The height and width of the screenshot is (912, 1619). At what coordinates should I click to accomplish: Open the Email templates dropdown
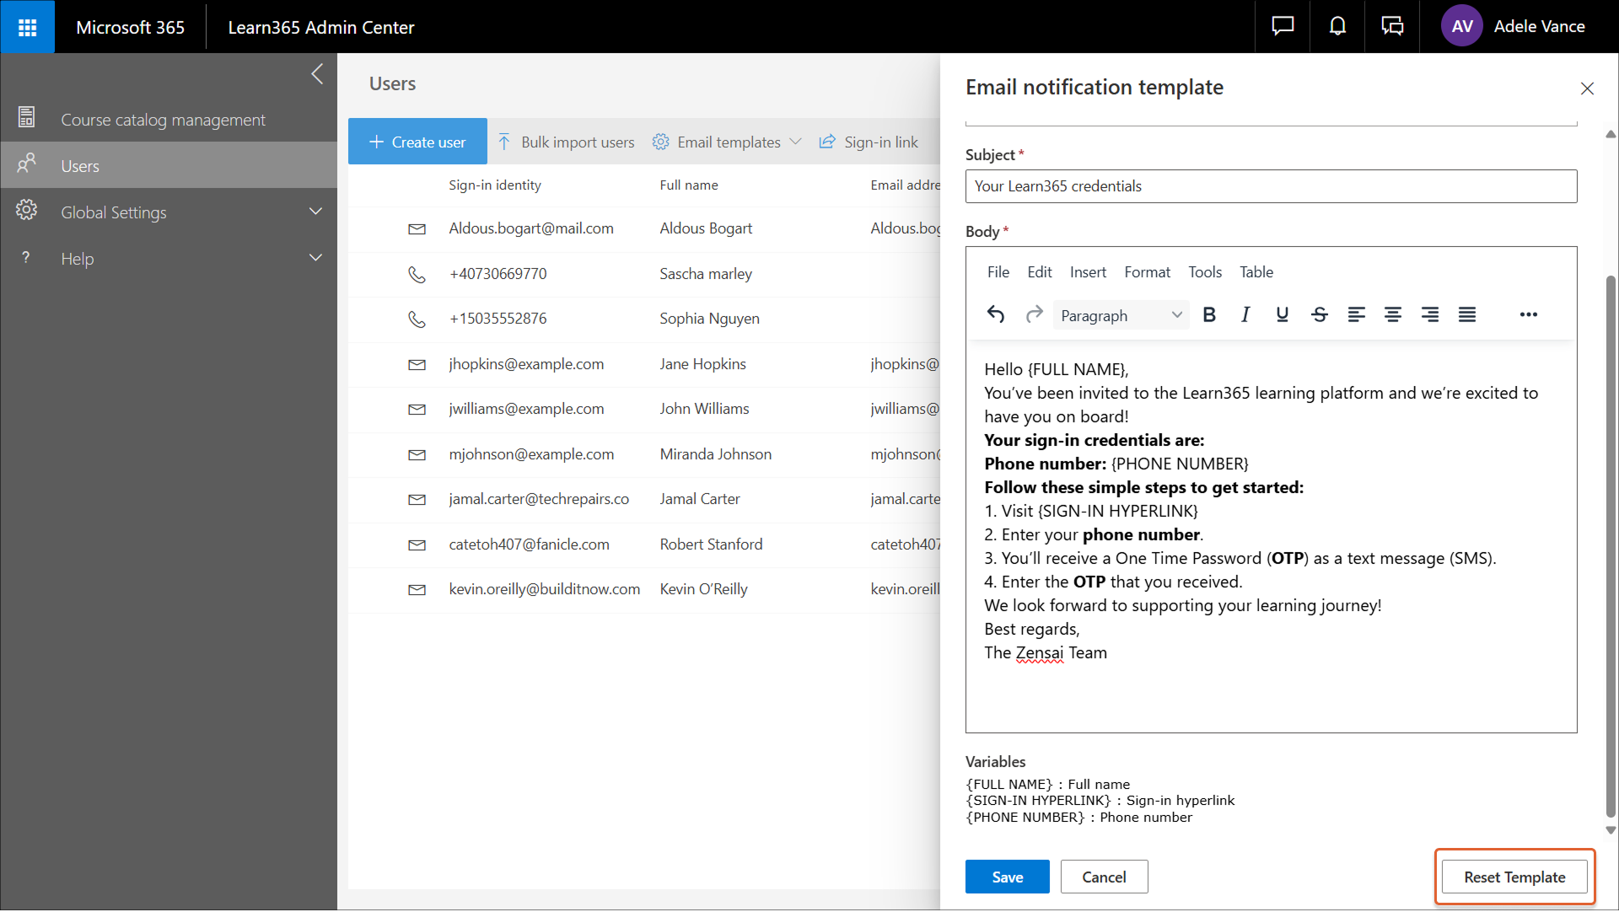click(x=728, y=142)
